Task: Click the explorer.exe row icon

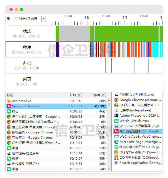Action: point(9,101)
